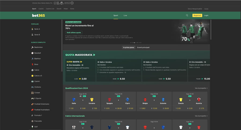Open Extra in the top menu
The width and height of the screenshot is (241, 130).
(72, 9)
